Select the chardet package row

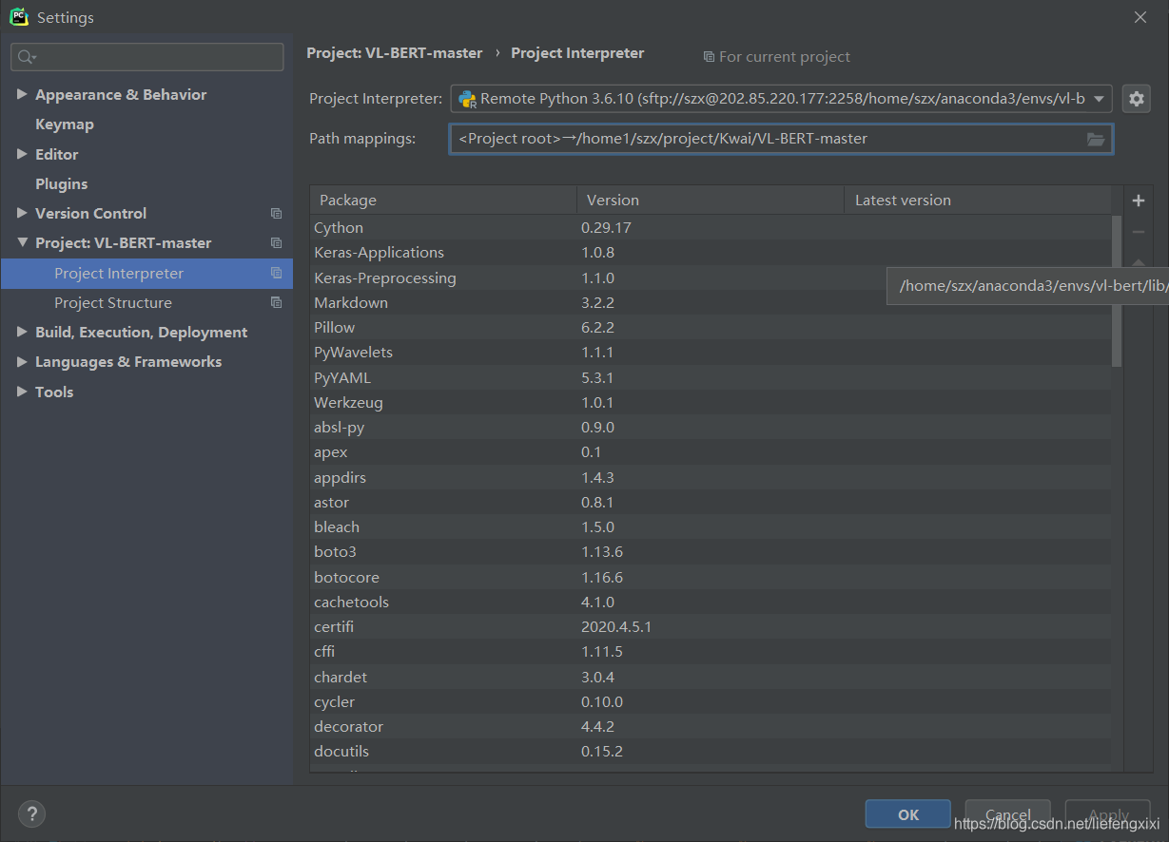pos(711,678)
